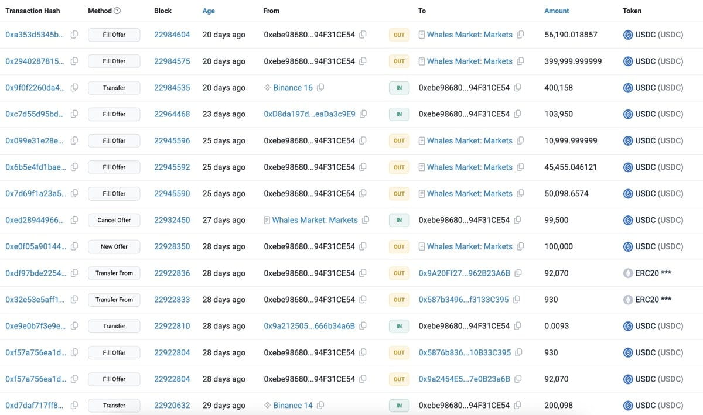This screenshot has width=703, height=415.
Task: Click ERC20 token icon in block 22922836 row
Action: coord(628,273)
